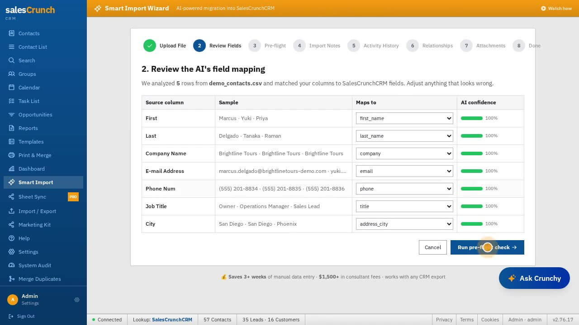
Task: Open the Merge Duplicates icon
Action: pos(11,279)
